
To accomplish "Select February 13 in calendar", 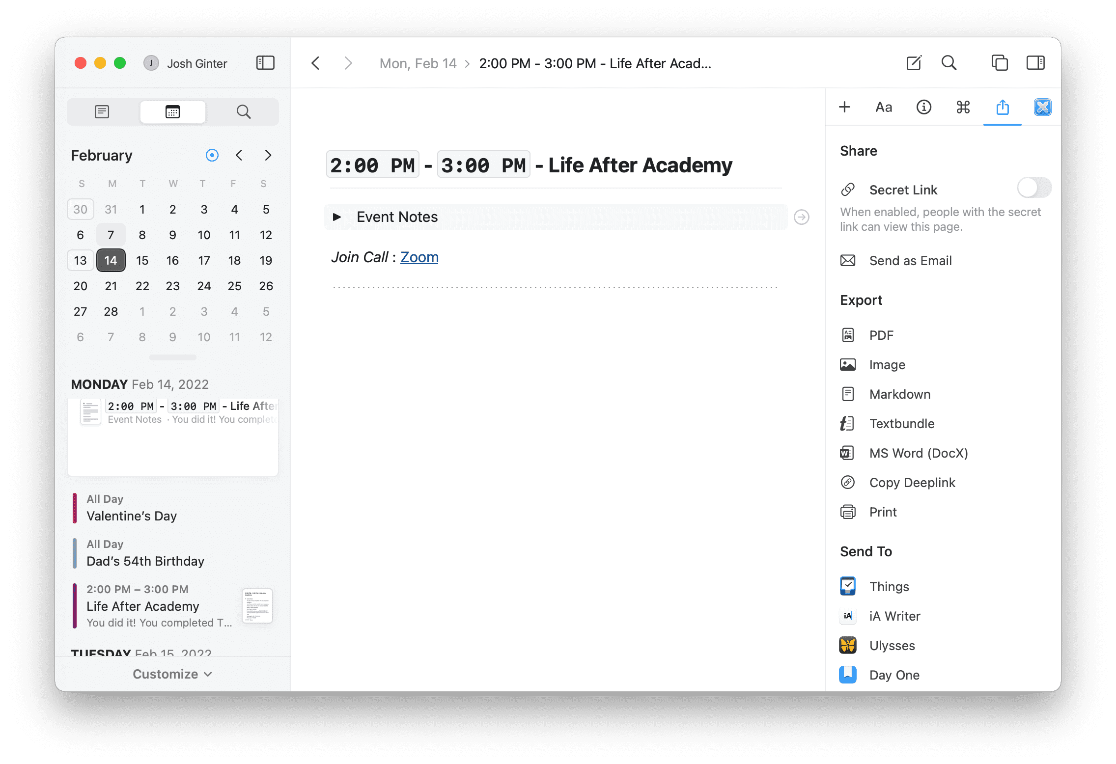I will (x=80, y=260).
